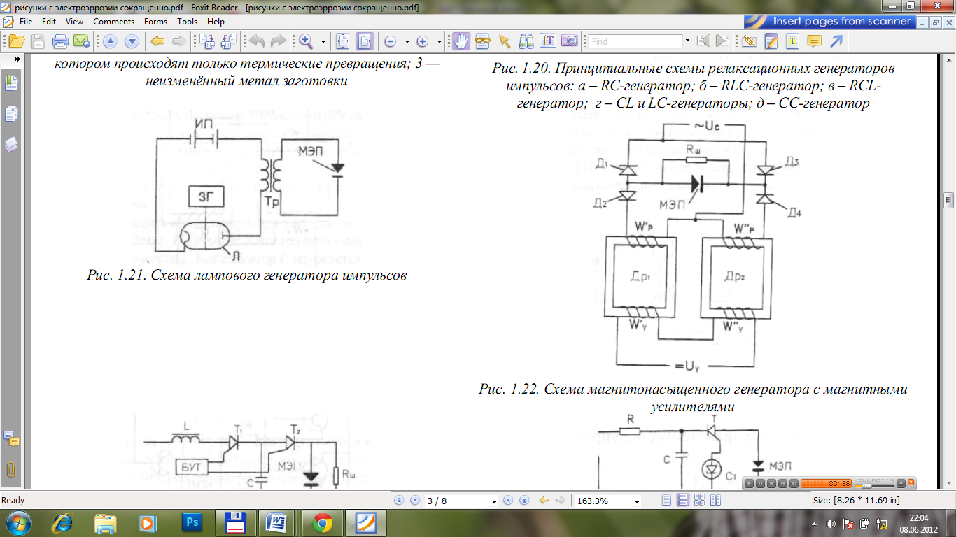This screenshot has height=537, width=956.
Task: Select the yellow Comment callout tool
Action: (x=814, y=41)
